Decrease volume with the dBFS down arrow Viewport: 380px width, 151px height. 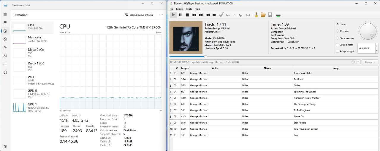click(377, 51)
